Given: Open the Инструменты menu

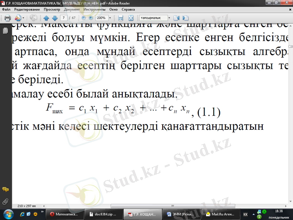Looking at the screenshot, I should click(94, 10).
